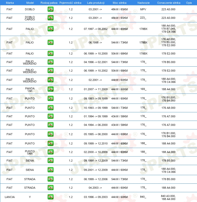This screenshot has width=197, height=202.
Task: Click the fuel icon in PALIO 50kW / 68KM row
Action: (x=50, y=54)
